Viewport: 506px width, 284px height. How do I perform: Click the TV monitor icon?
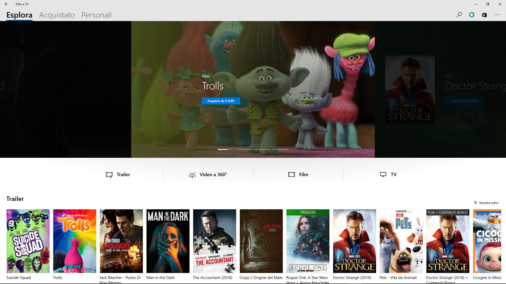383,175
